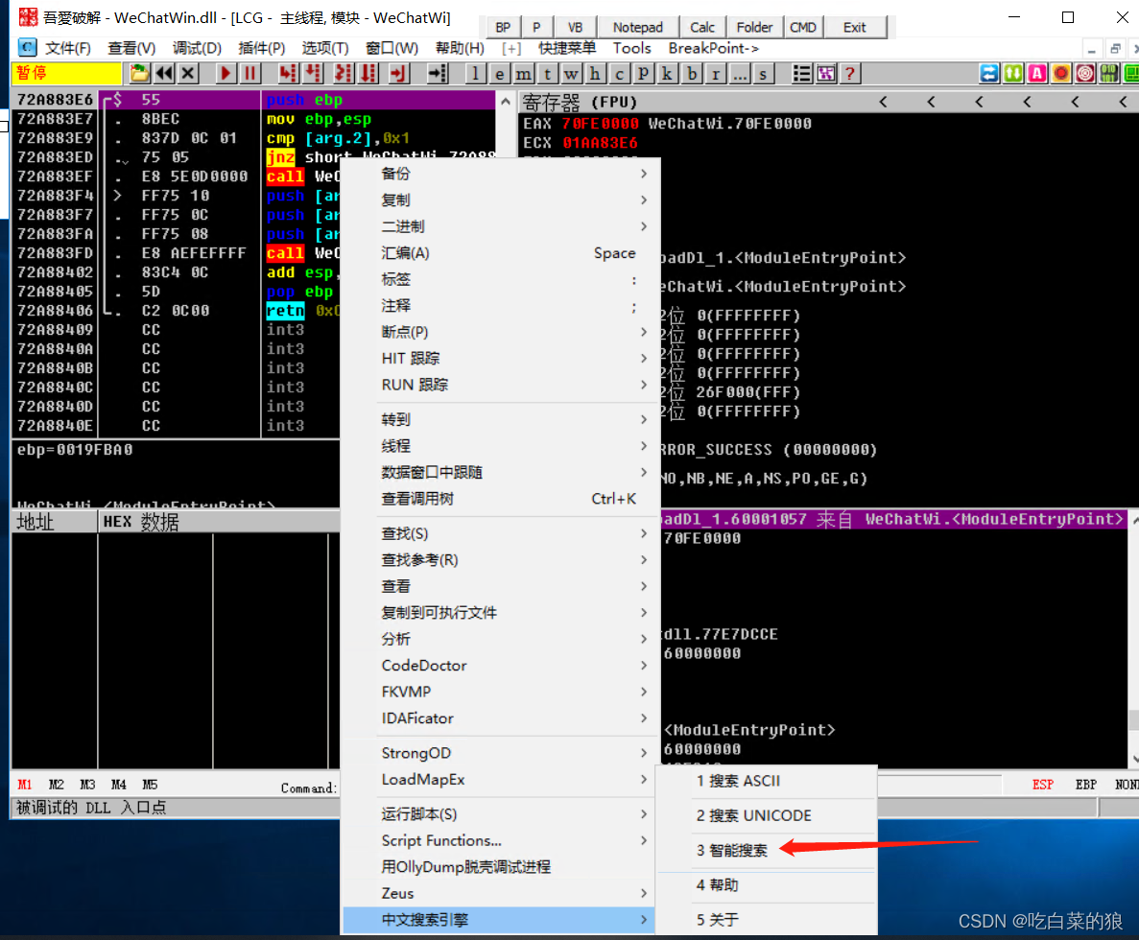Pause execution with the pause icon
The image size is (1139, 940).
coord(249,73)
